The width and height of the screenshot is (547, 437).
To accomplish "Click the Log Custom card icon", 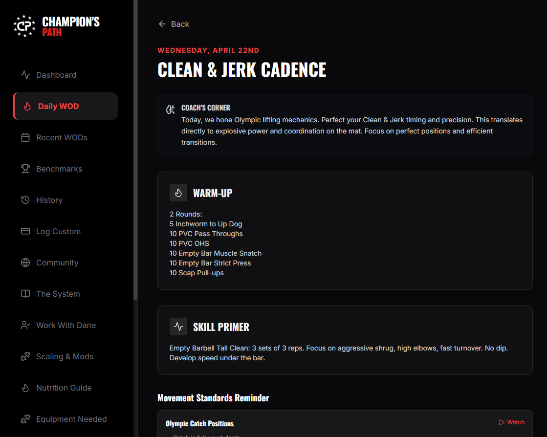I will point(25,231).
